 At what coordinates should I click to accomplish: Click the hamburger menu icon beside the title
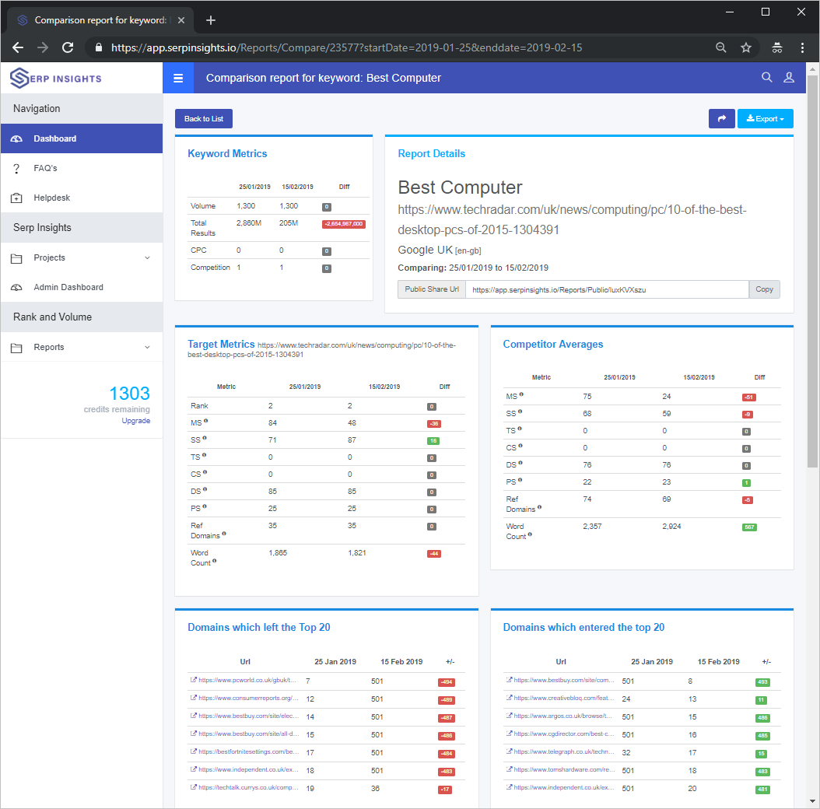coord(178,77)
